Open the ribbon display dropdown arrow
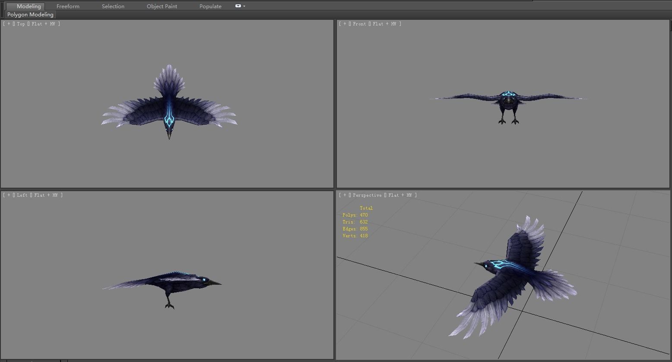 coord(244,6)
